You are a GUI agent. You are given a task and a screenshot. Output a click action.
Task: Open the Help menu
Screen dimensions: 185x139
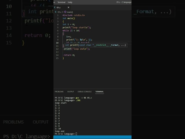click(x=70, y=2)
